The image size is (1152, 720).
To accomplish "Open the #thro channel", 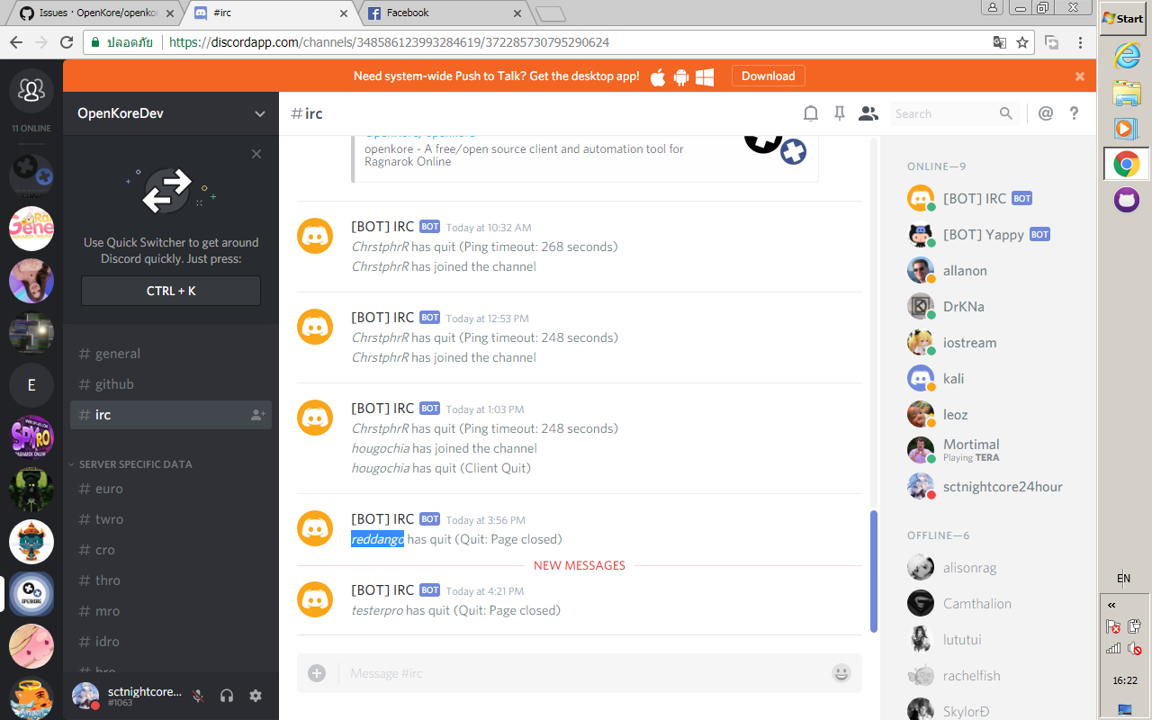I will click(171, 580).
